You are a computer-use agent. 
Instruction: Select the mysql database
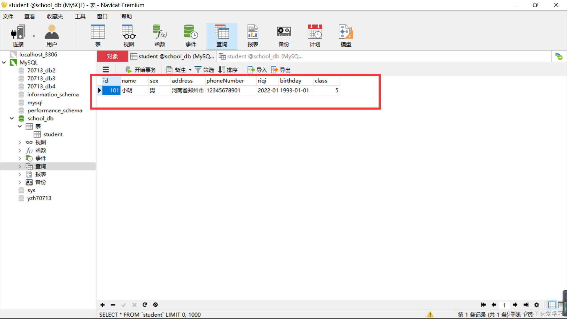click(x=35, y=102)
